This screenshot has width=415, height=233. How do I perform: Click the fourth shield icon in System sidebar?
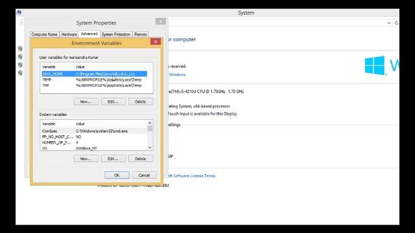coord(20,73)
